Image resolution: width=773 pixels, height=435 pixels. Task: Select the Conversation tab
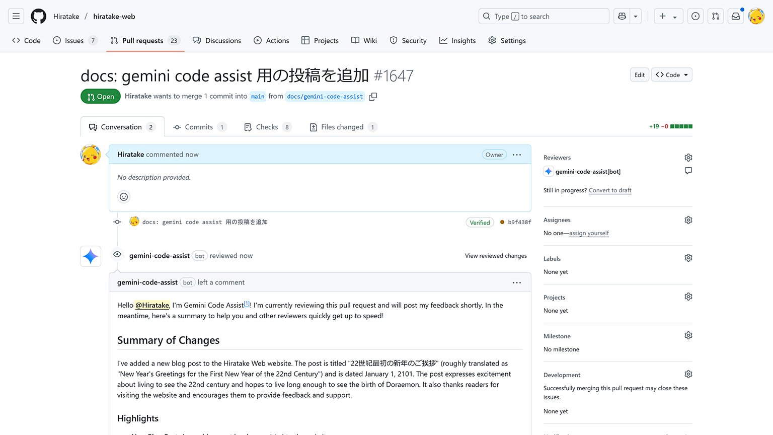[122, 127]
